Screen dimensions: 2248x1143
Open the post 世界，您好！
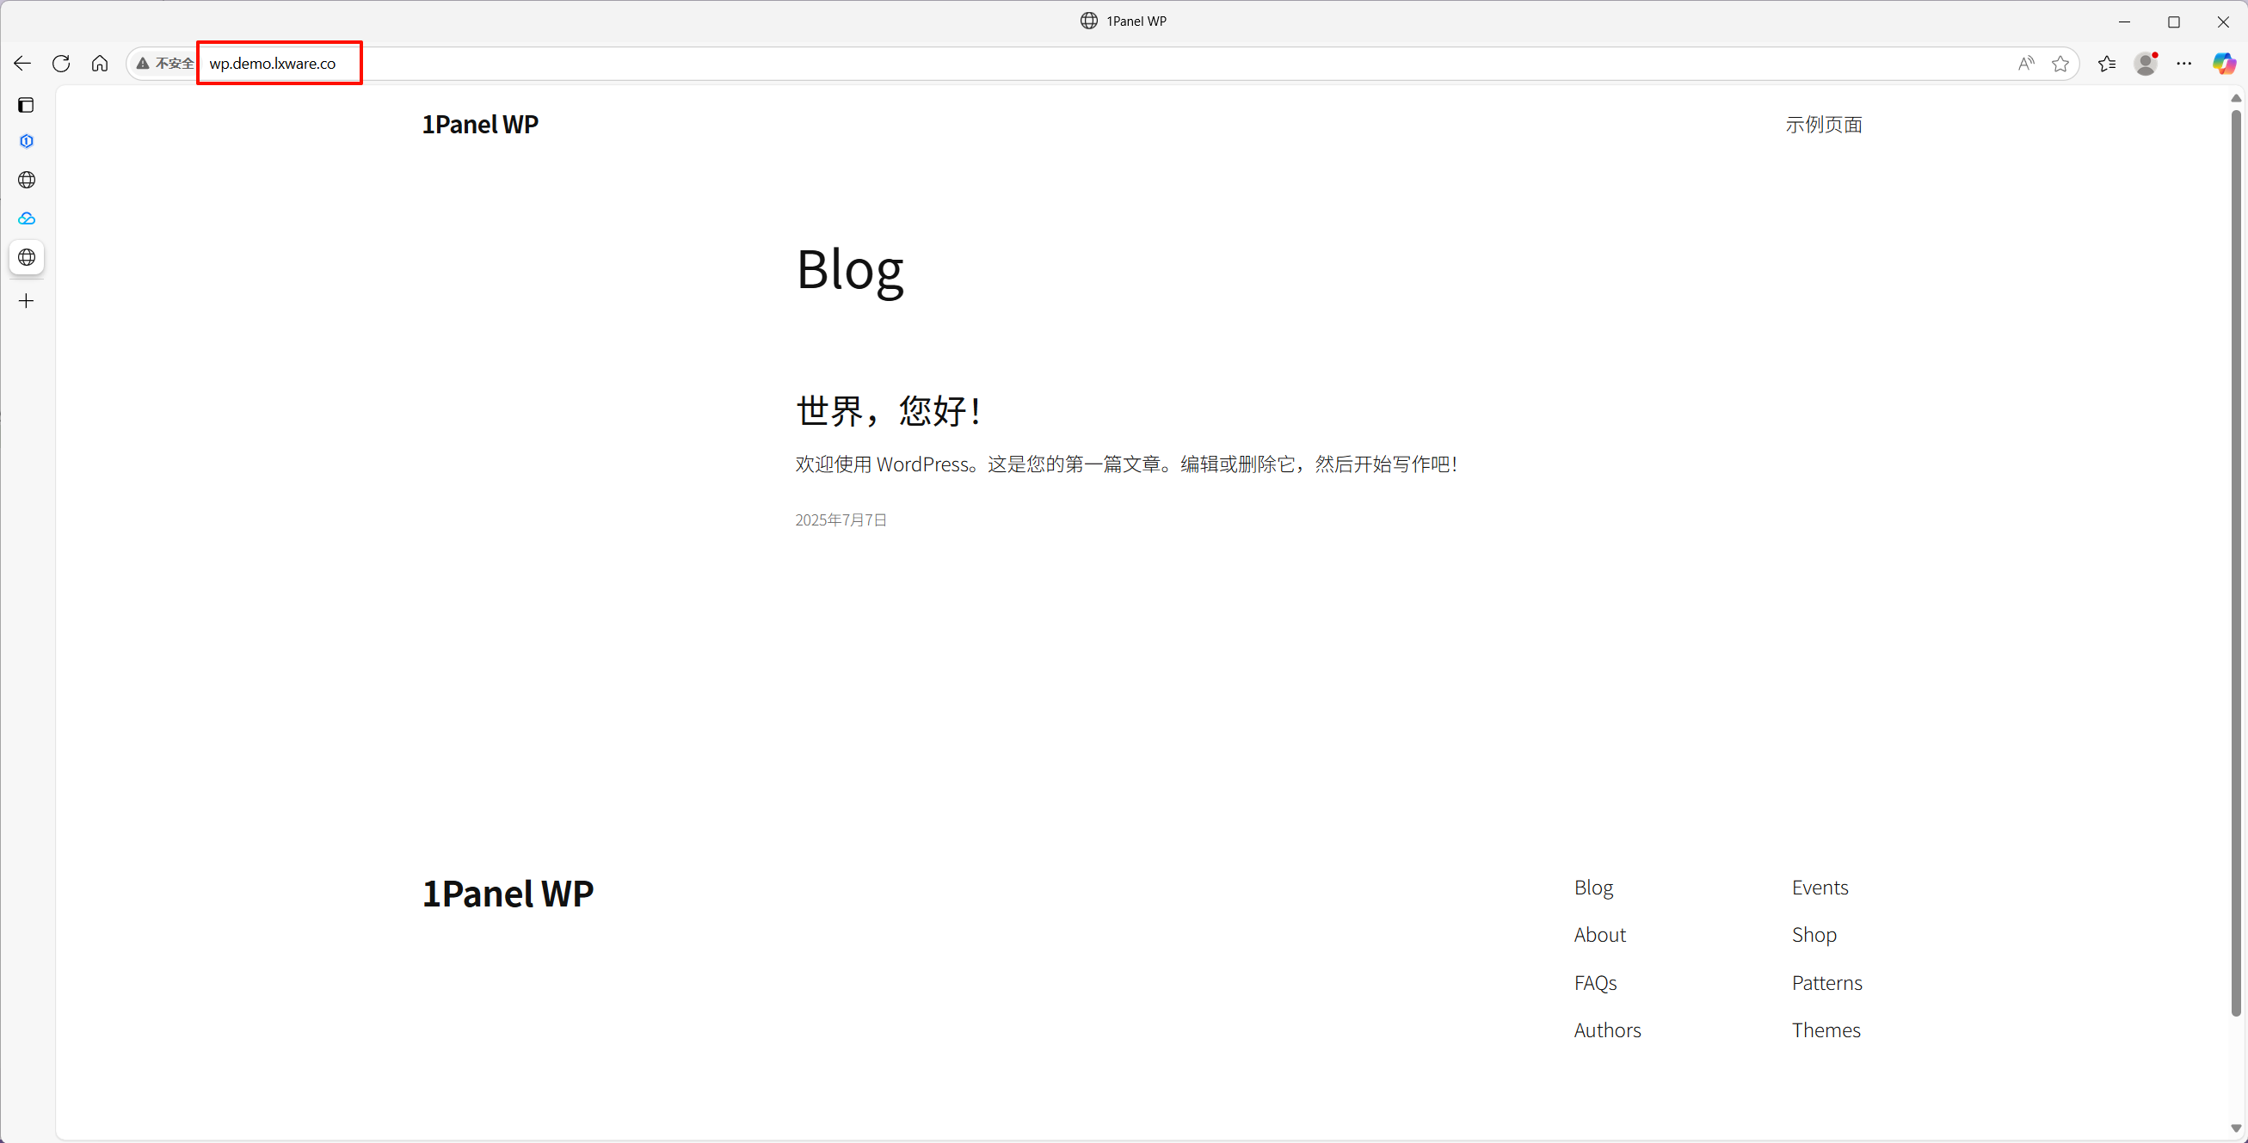click(888, 410)
